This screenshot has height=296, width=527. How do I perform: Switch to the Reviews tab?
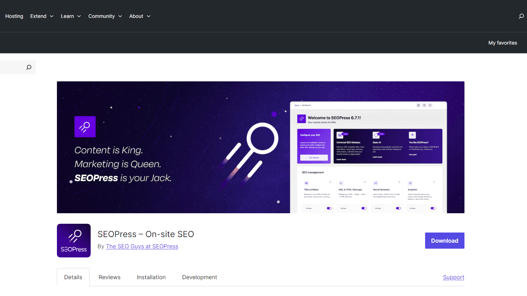tap(110, 277)
